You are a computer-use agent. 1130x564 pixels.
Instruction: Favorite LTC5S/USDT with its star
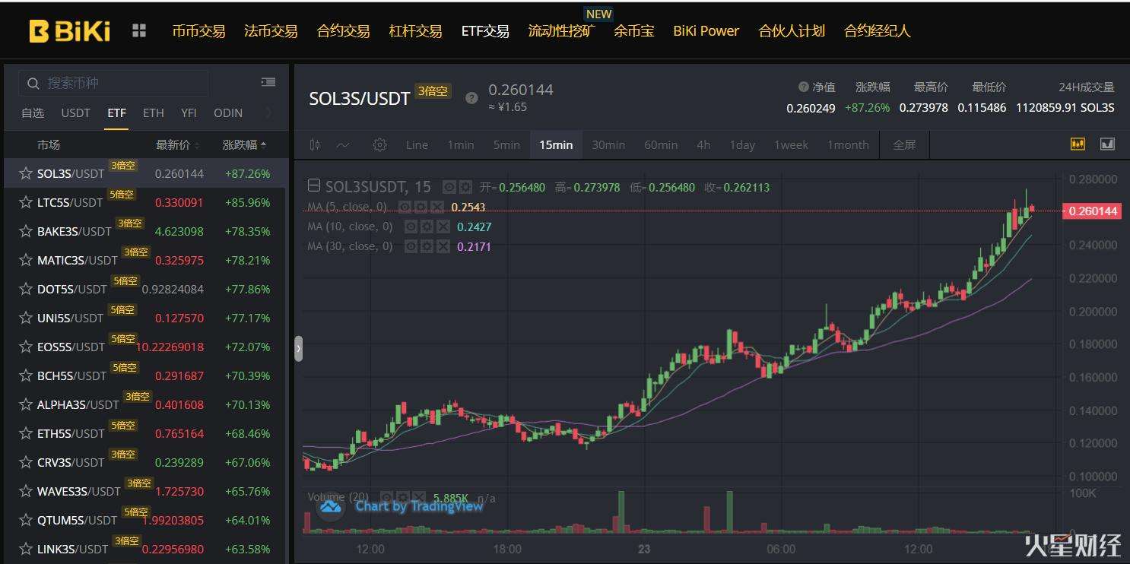click(x=26, y=202)
